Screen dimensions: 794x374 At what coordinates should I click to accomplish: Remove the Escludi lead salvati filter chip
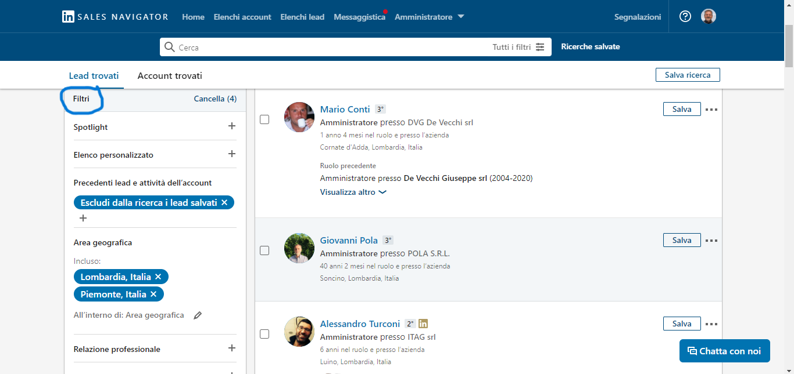click(x=224, y=202)
